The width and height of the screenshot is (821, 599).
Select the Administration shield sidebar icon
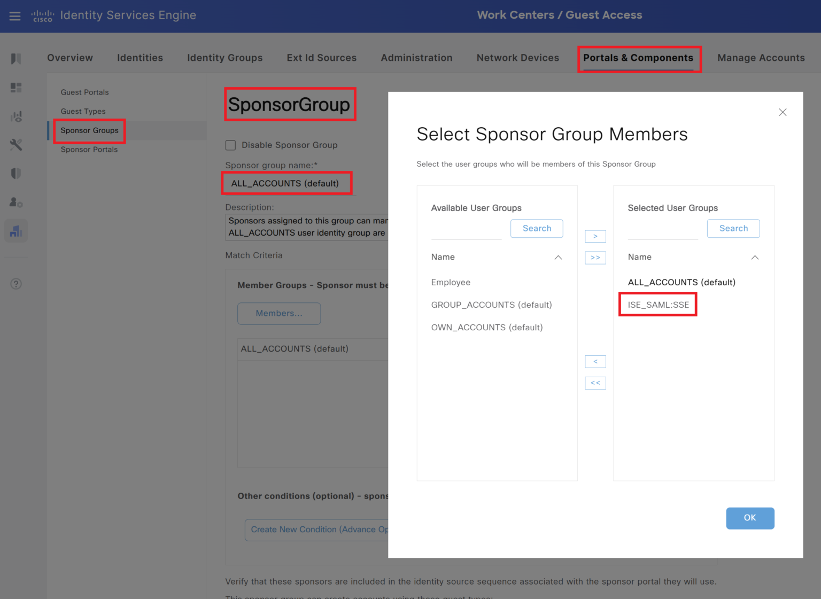pos(16,173)
